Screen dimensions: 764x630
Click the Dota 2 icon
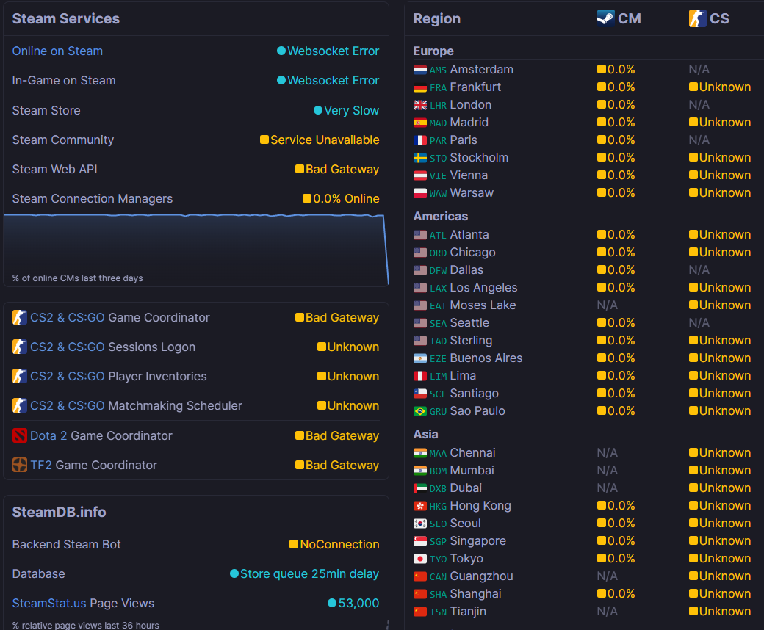pyautogui.click(x=20, y=435)
